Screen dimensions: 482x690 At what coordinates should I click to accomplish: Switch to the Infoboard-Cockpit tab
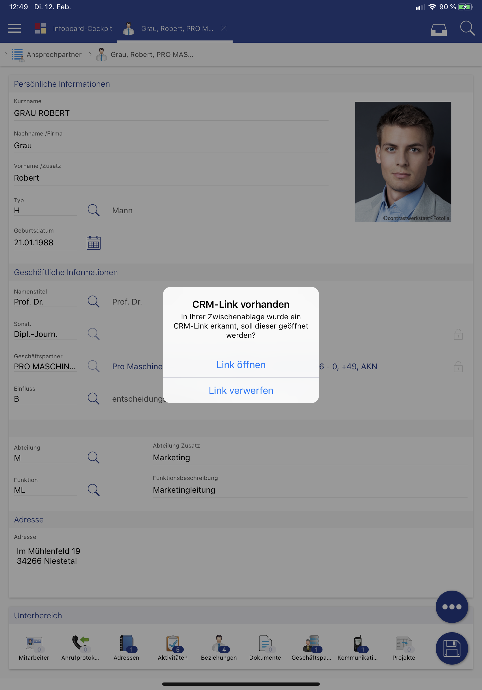pos(74,29)
